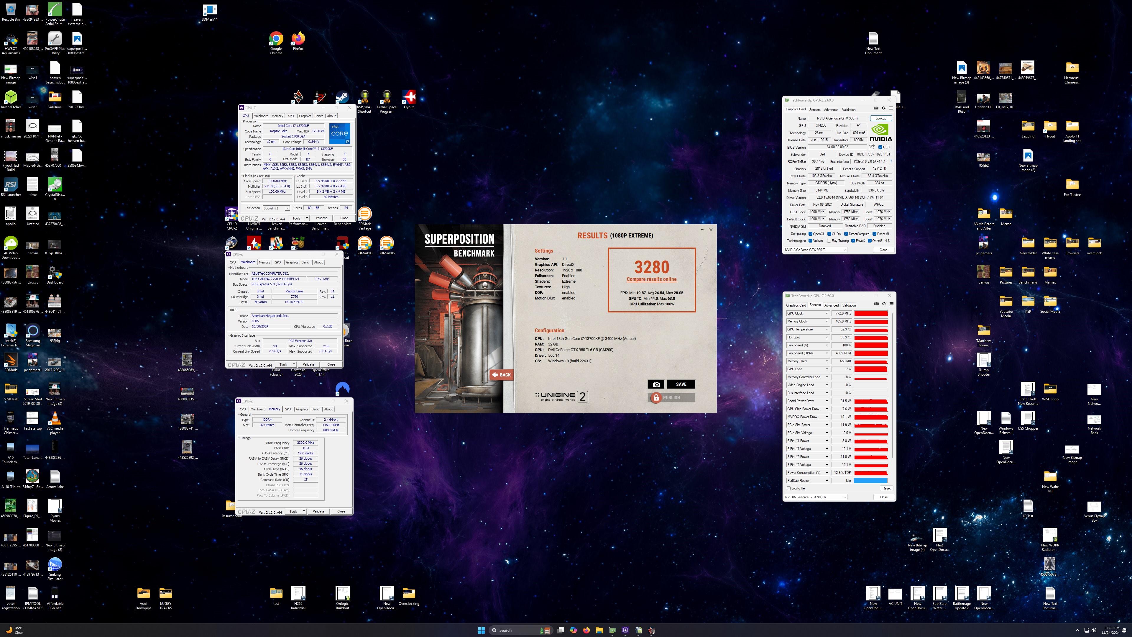This screenshot has width=1132, height=637.
Task: Open the About tab in CPU-Z Memory window
Action: 329,409
